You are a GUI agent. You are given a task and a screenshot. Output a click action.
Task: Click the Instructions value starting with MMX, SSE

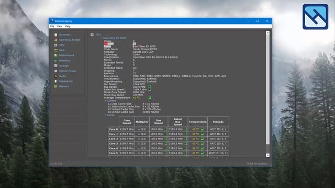(x=180, y=76)
